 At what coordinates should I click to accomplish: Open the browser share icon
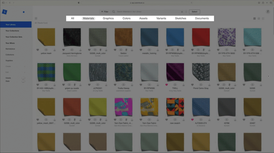tap(263, 3)
